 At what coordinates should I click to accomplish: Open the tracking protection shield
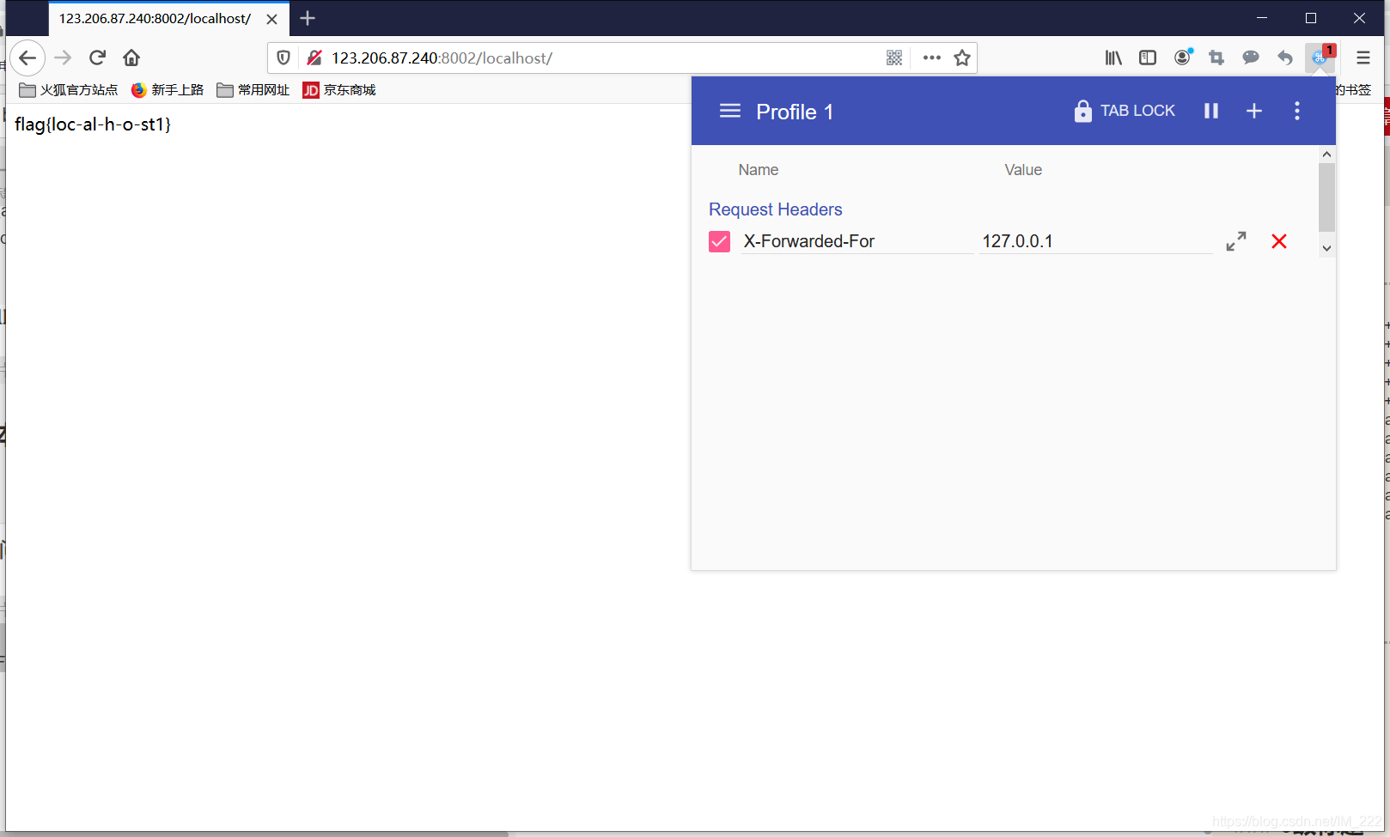283,58
